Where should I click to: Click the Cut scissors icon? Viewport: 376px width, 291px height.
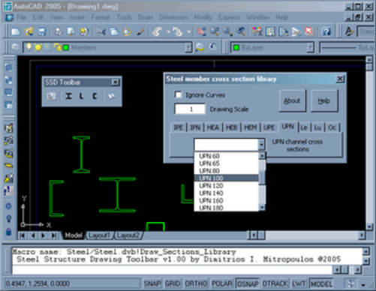pyautogui.click(x=101, y=31)
